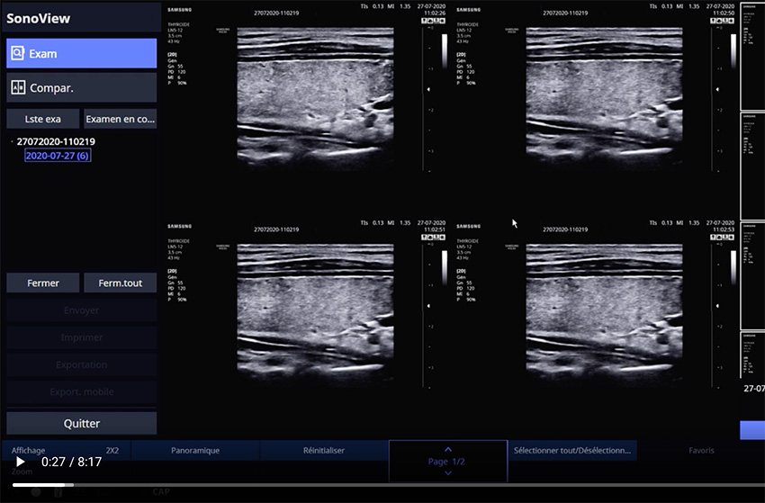The image size is (765, 503).
Task: Click the greyed-out Envoyer button
Action: (x=82, y=310)
